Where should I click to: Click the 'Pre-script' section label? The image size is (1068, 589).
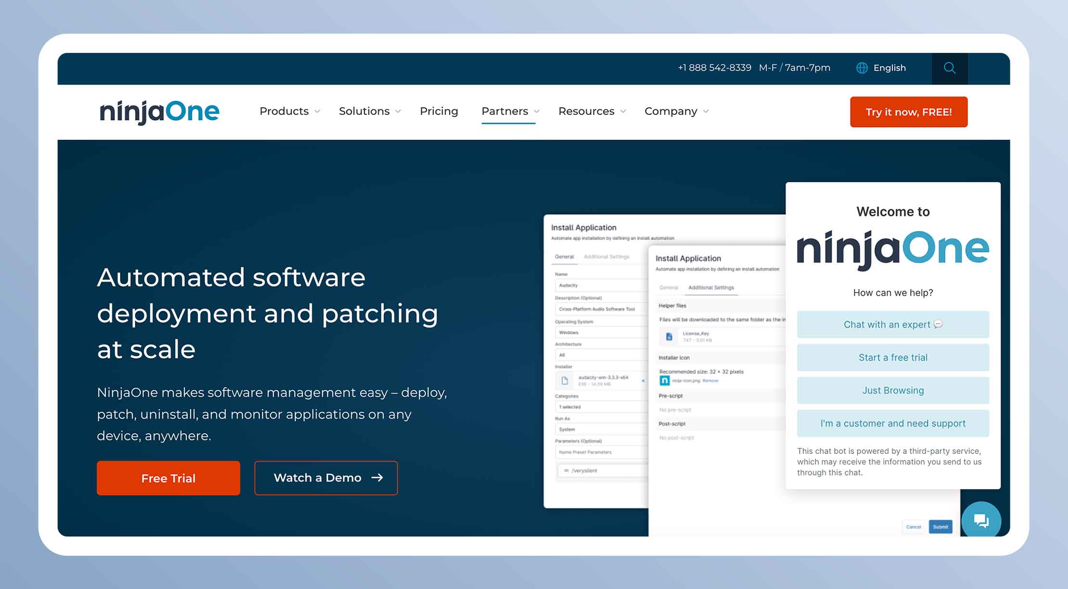[671, 396]
